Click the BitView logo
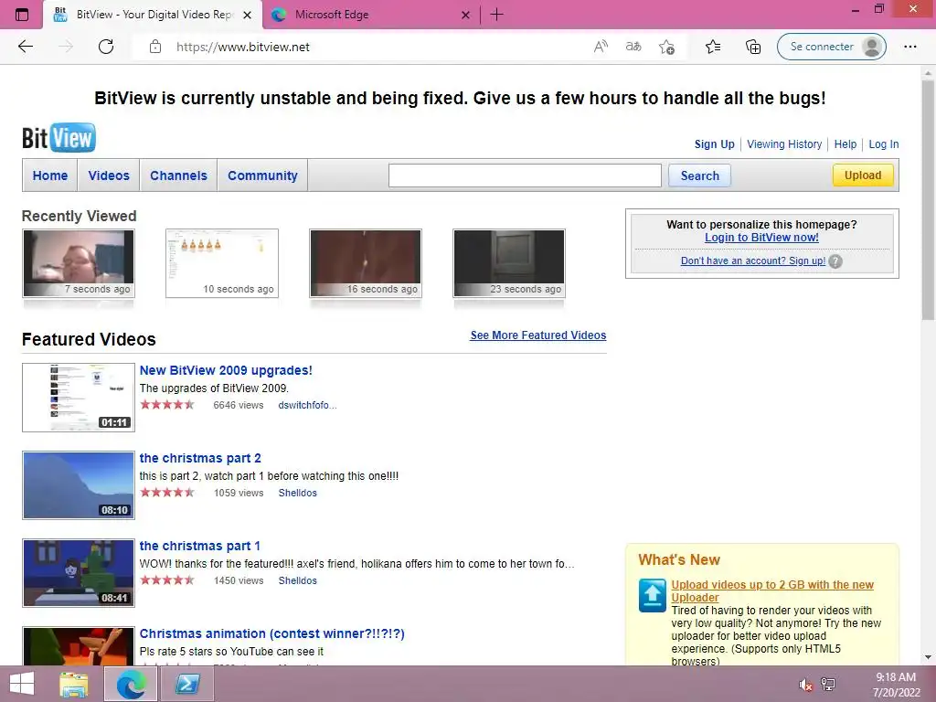 [58, 137]
